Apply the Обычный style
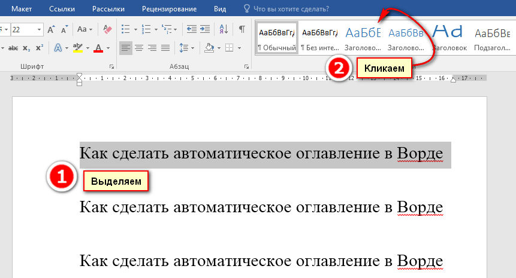Image resolution: width=516 pixels, height=278 pixels. click(x=277, y=37)
